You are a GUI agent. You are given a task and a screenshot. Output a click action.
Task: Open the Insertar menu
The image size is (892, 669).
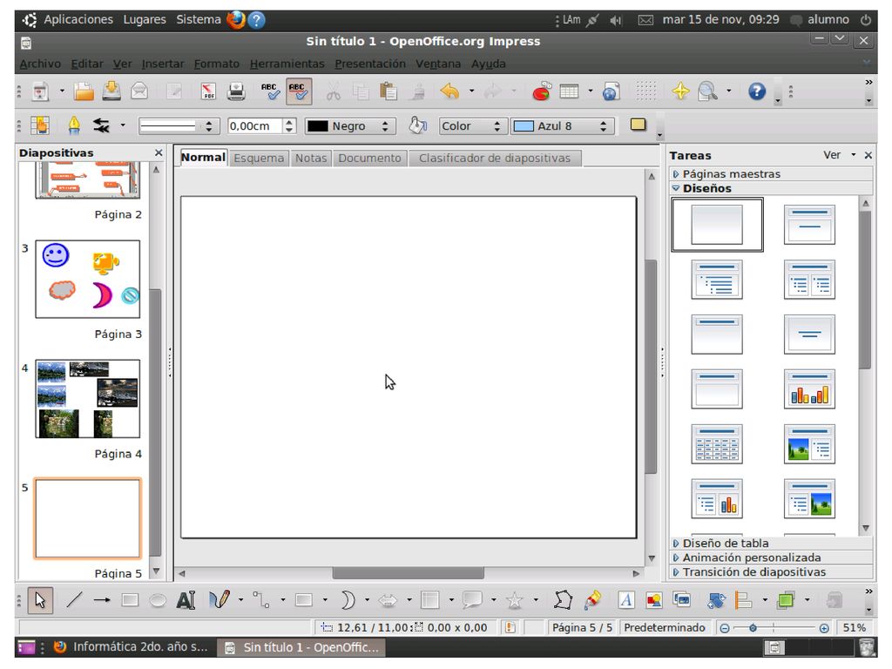[163, 64]
